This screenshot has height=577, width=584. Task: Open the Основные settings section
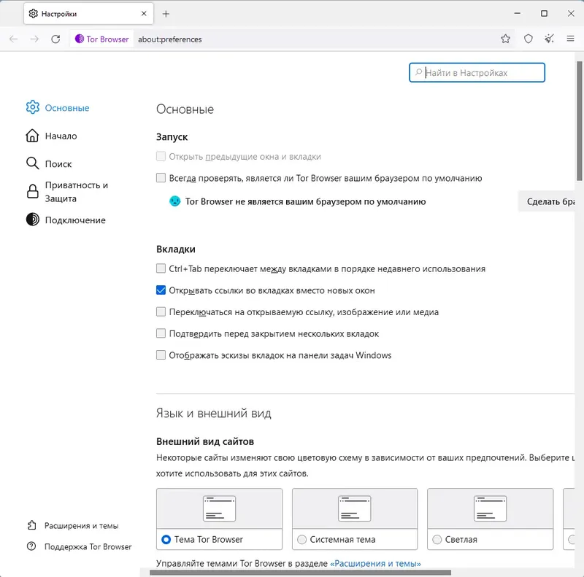tap(32, 107)
